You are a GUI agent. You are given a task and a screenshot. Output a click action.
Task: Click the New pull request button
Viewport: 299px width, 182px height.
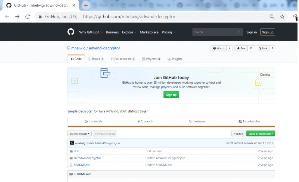click(105, 134)
